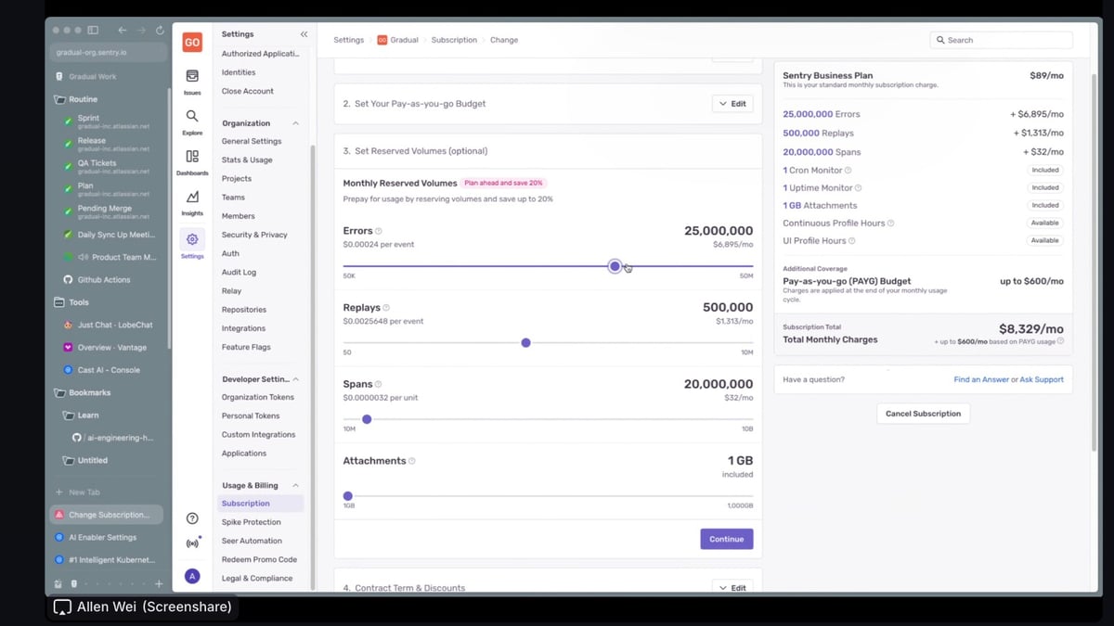Click the Subscription breadcrumb link

tap(454, 40)
